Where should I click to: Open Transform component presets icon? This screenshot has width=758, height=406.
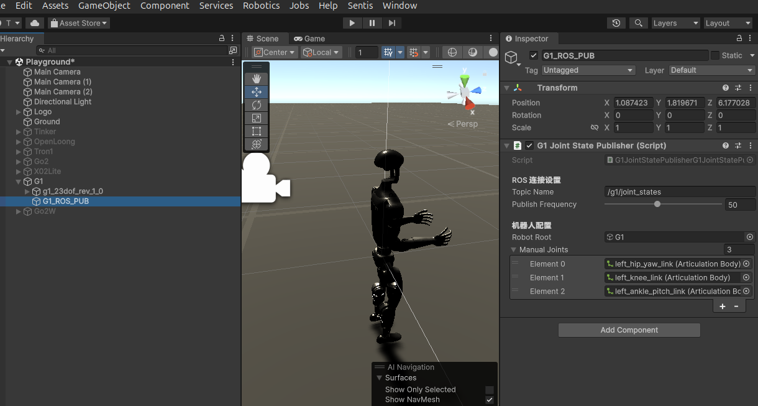738,88
